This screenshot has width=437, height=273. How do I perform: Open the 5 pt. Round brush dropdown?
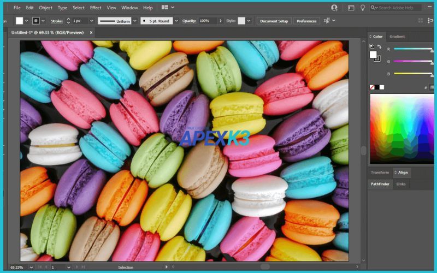(x=177, y=21)
